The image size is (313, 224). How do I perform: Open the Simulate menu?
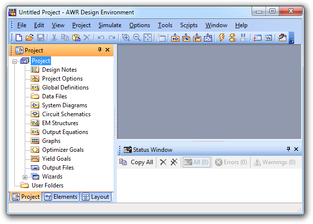coord(110,25)
